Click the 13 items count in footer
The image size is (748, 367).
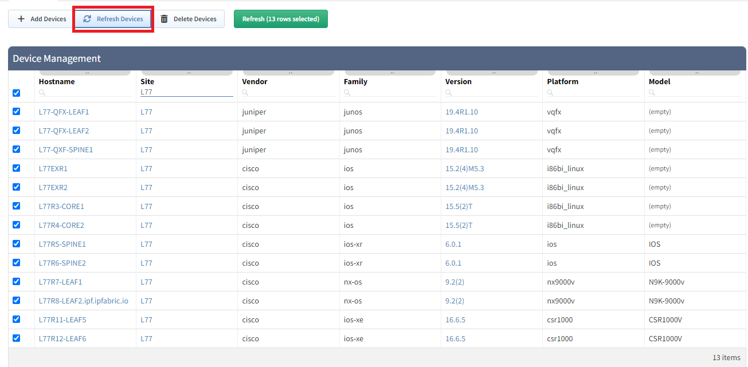click(726, 357)
